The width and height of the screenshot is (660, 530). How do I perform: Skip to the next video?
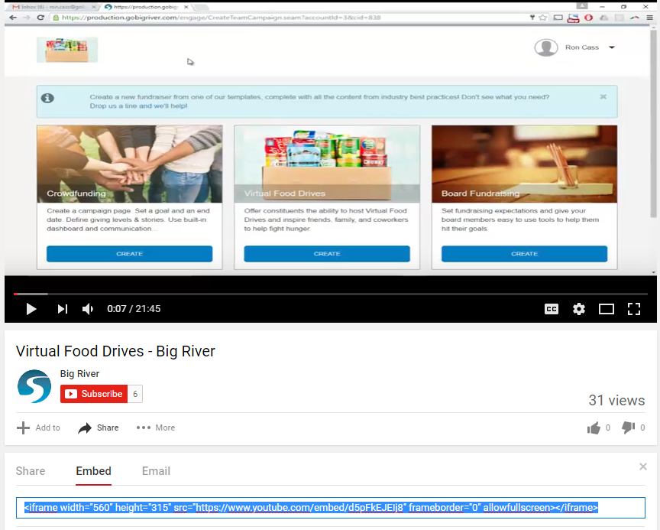pyautogui.click(x=63, y=309)
